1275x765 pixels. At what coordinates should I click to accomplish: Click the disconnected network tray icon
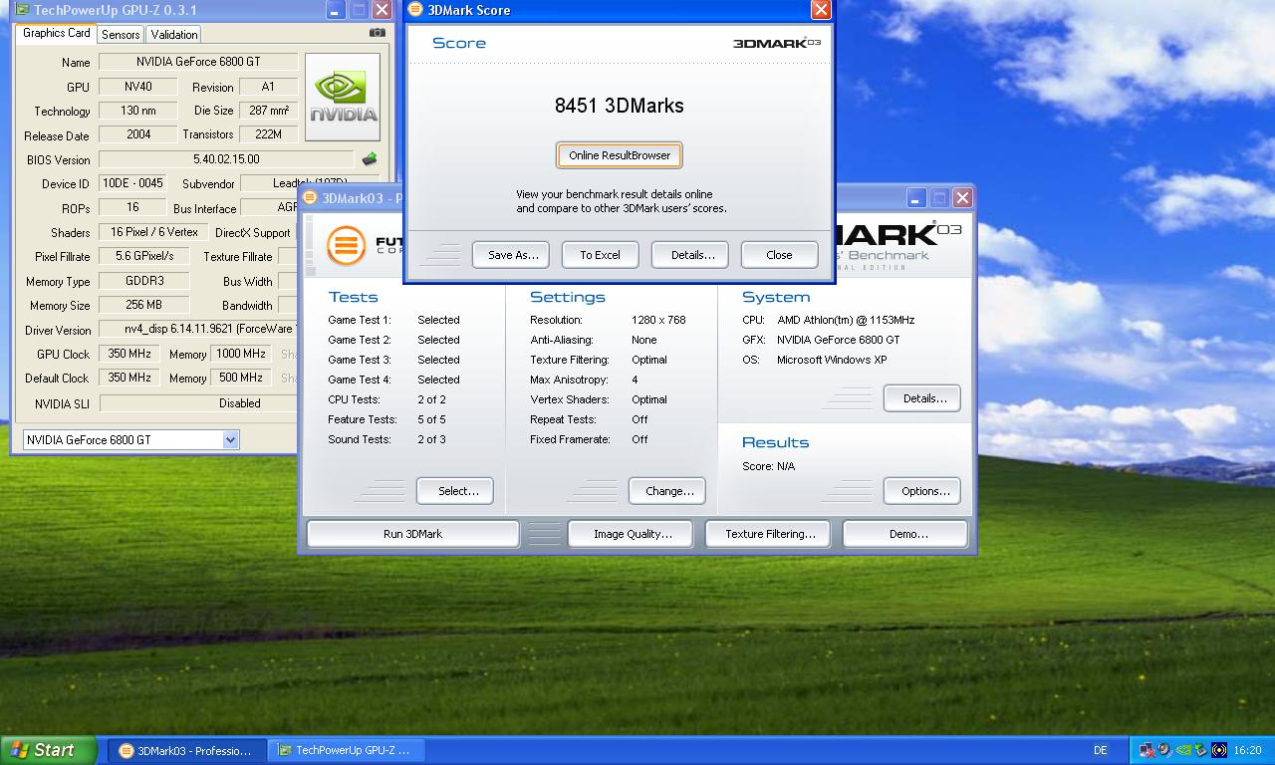[x=1147, y=750]
